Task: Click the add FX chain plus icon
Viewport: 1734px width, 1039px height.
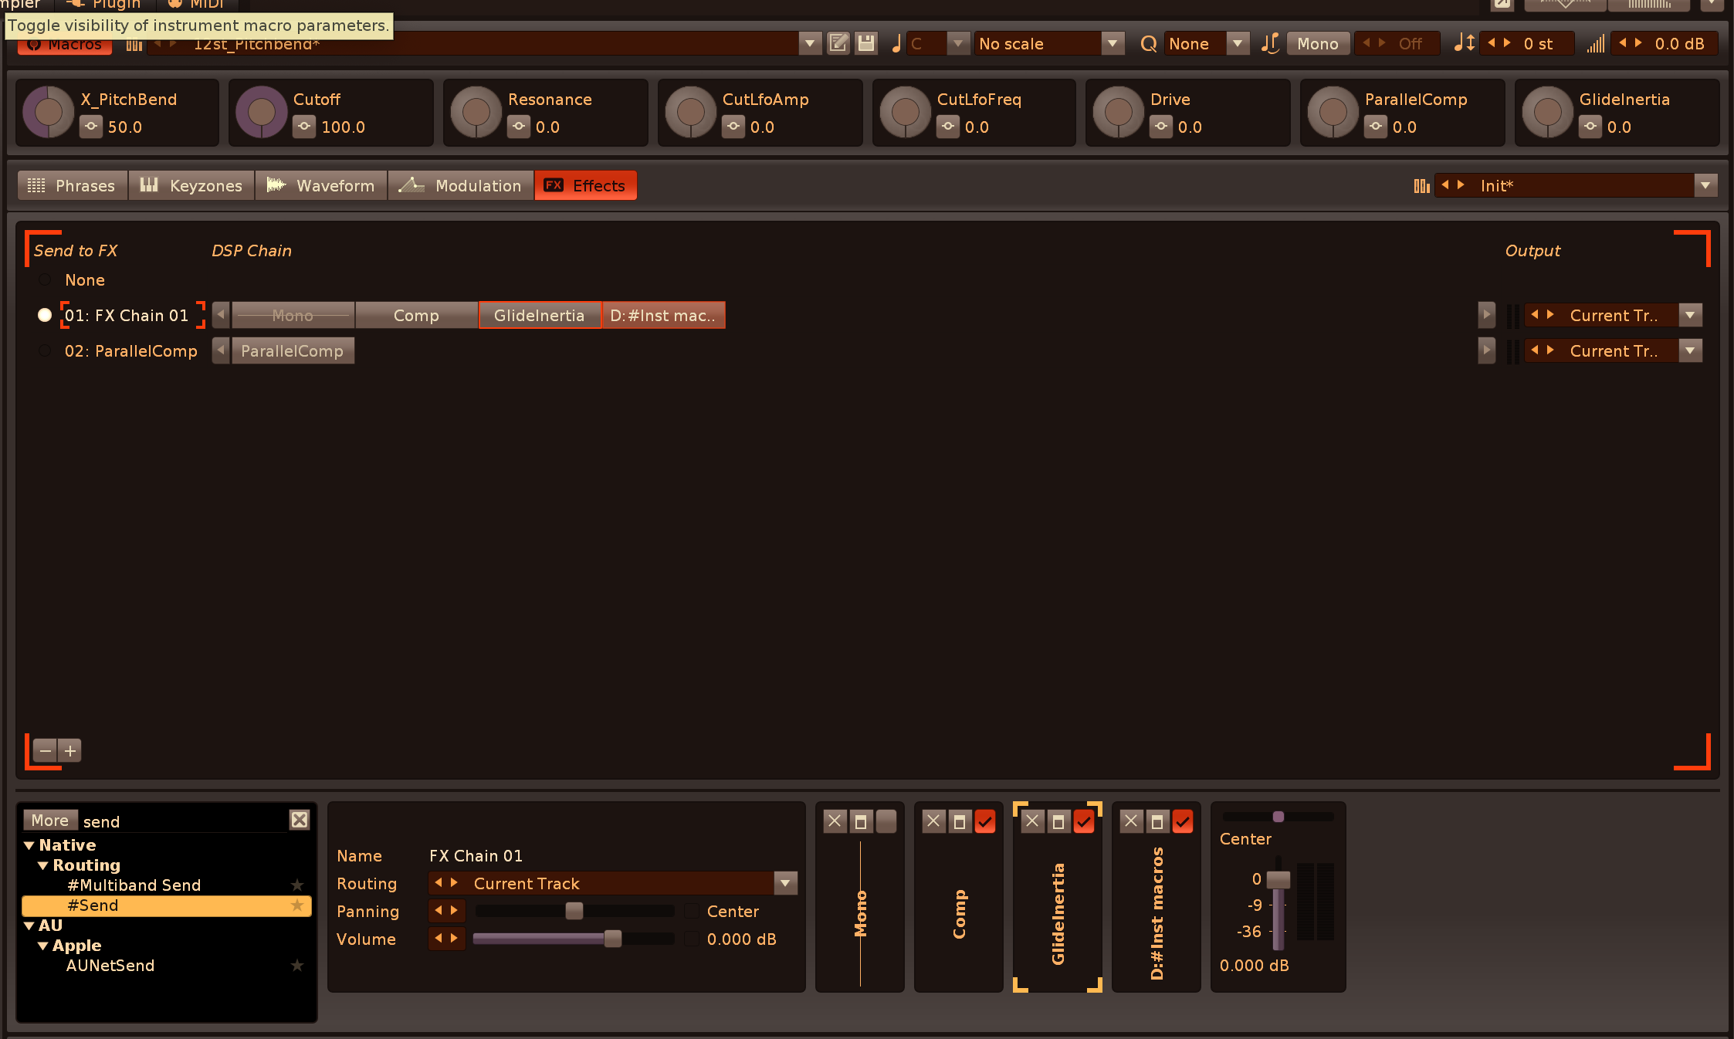Action: (x=70, y=750)
